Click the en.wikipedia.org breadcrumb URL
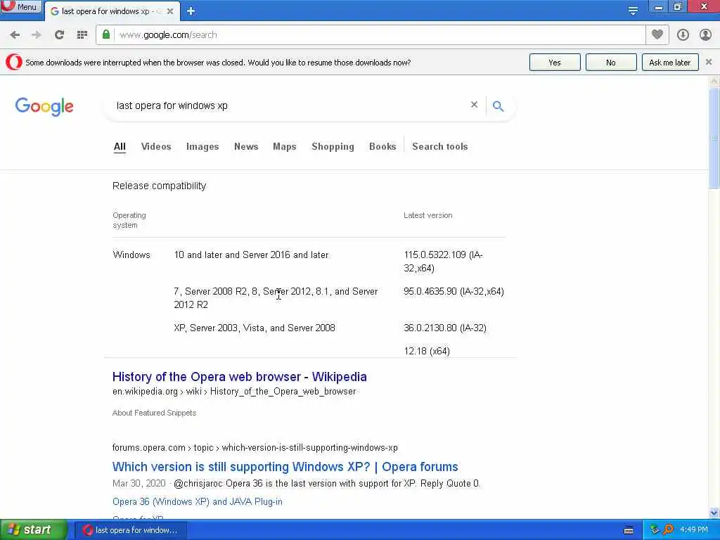This screenshot has width=720, height=540. [x=234, y=392]
